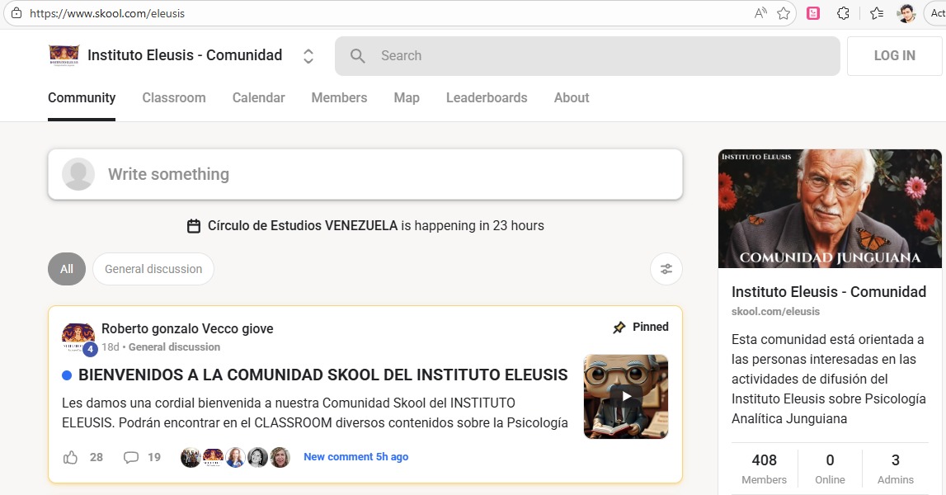The image size is (946, 495).
Task: Open Roberto gonzalo Vecco giove's profile name
Action: coord(187,328)
